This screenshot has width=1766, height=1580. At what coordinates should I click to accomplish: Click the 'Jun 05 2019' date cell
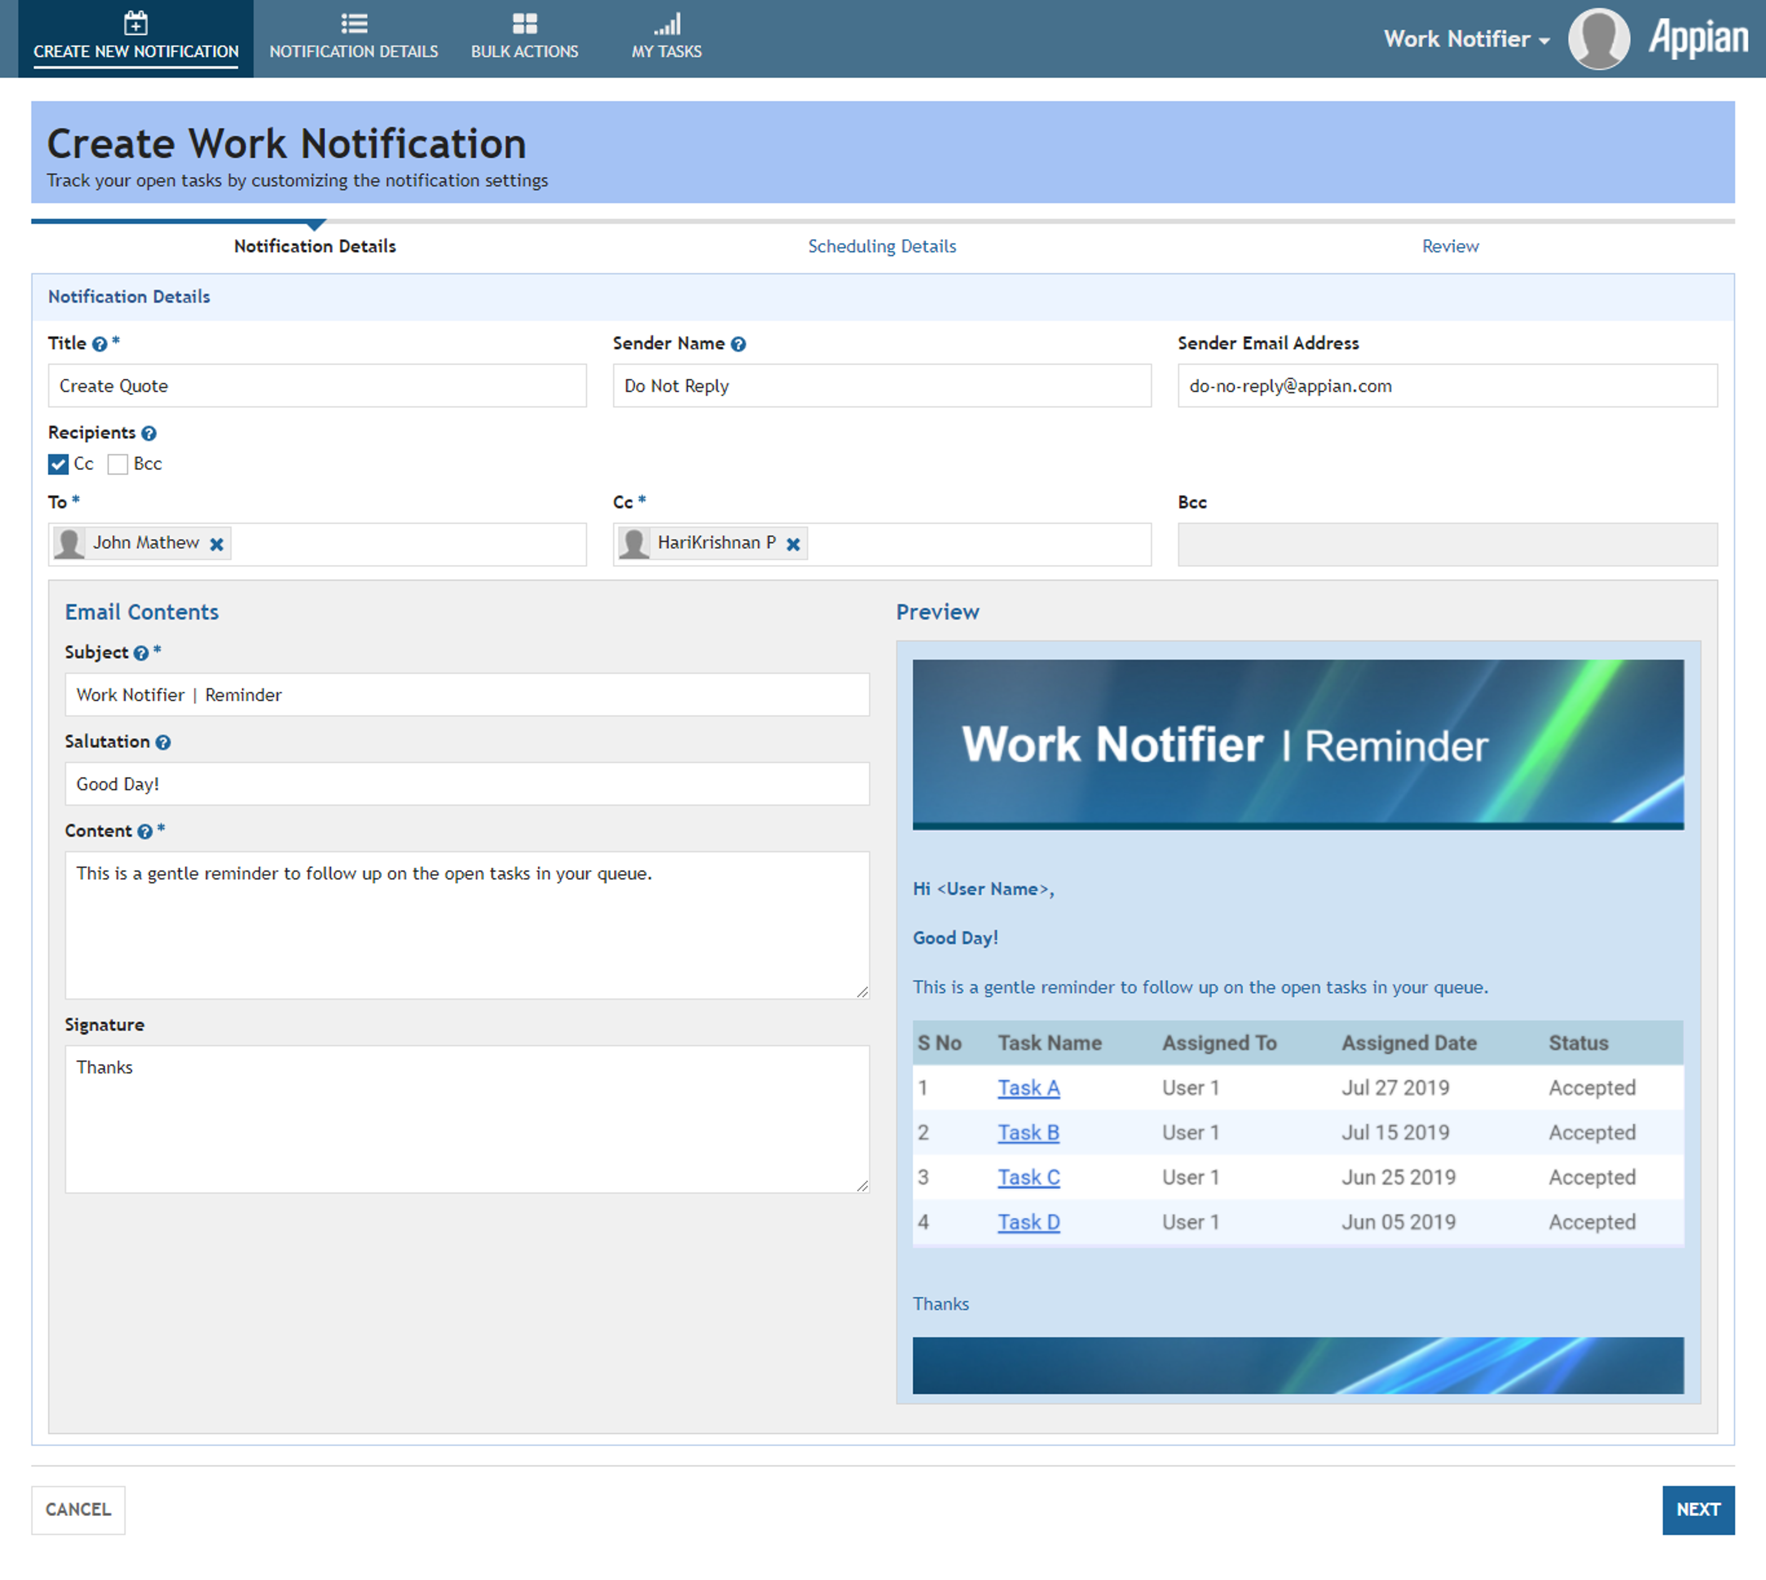[x=1398, y=1222]
